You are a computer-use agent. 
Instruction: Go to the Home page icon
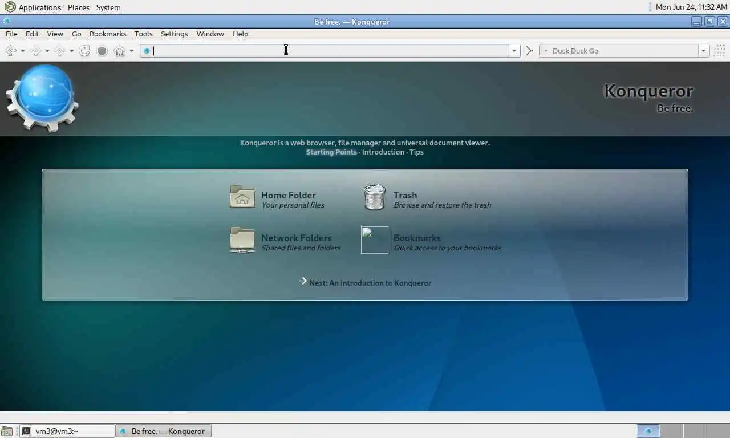(119, 51)
